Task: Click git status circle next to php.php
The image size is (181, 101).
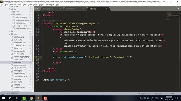Action: (x=30, y=85)
